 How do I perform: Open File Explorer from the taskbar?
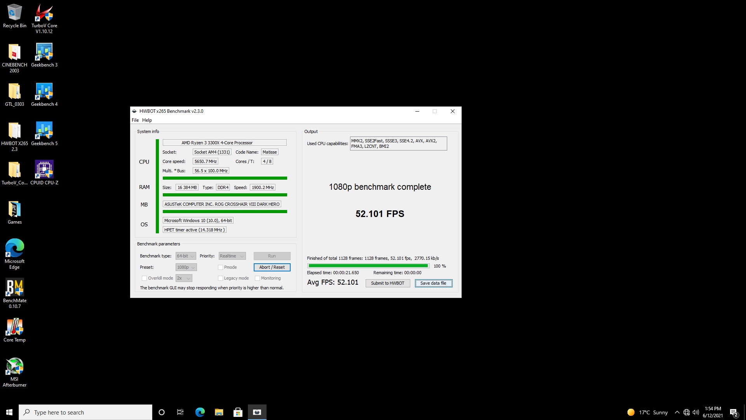[219, 412]
